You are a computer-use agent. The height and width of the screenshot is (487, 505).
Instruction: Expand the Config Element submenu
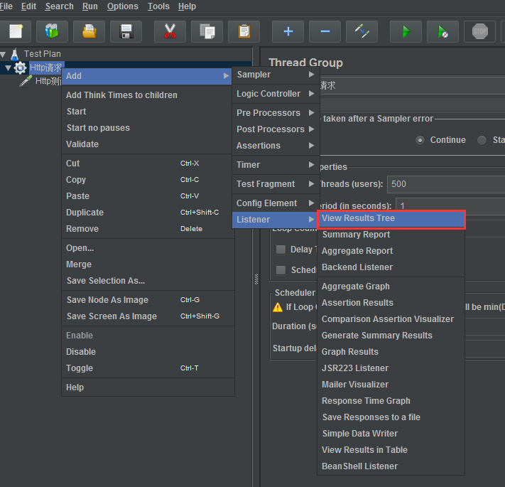point(276,203)
